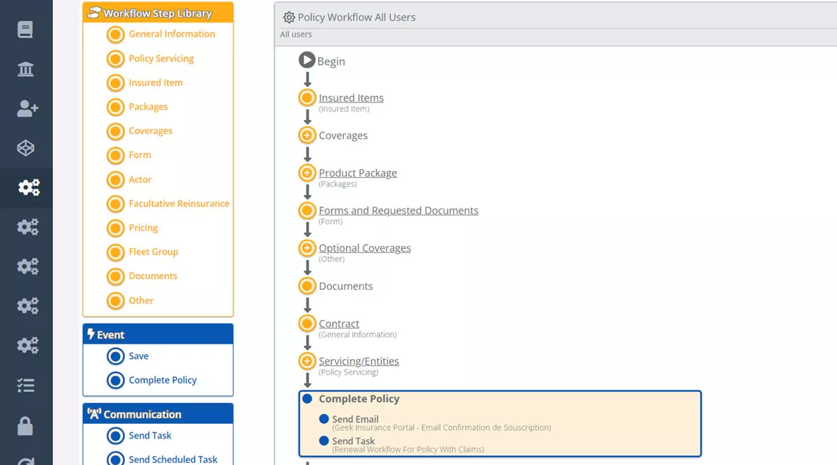The height and width of the screenshot is (465, 837).
Task: Pick the Packages library step icon
Action: (x=116, y=107)
